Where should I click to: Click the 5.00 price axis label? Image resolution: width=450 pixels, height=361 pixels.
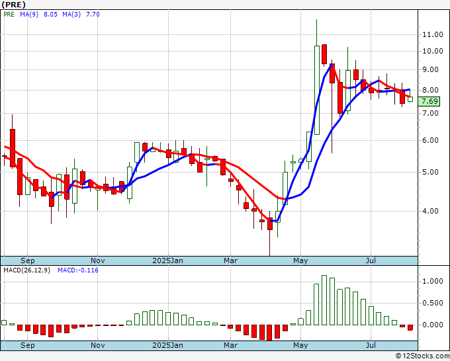[x=431, y=172]
